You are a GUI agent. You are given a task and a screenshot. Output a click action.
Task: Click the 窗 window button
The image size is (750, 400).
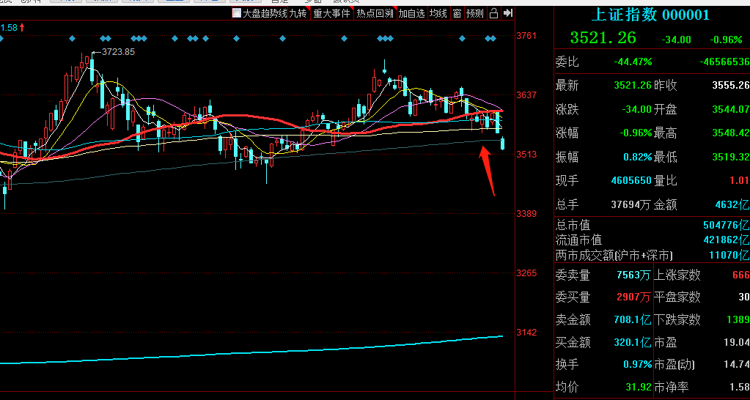457,13
